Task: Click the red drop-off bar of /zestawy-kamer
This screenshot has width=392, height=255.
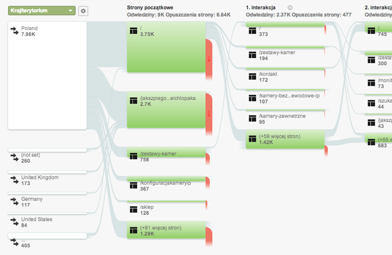Action: tap(208, 159)
